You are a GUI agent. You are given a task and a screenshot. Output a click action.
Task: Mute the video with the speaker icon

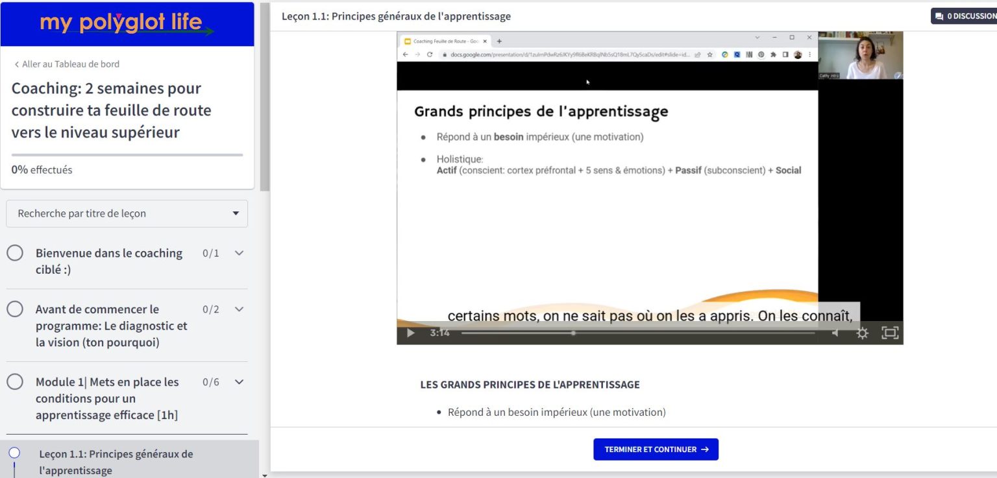pyautogui.click(x=835, y=333)
